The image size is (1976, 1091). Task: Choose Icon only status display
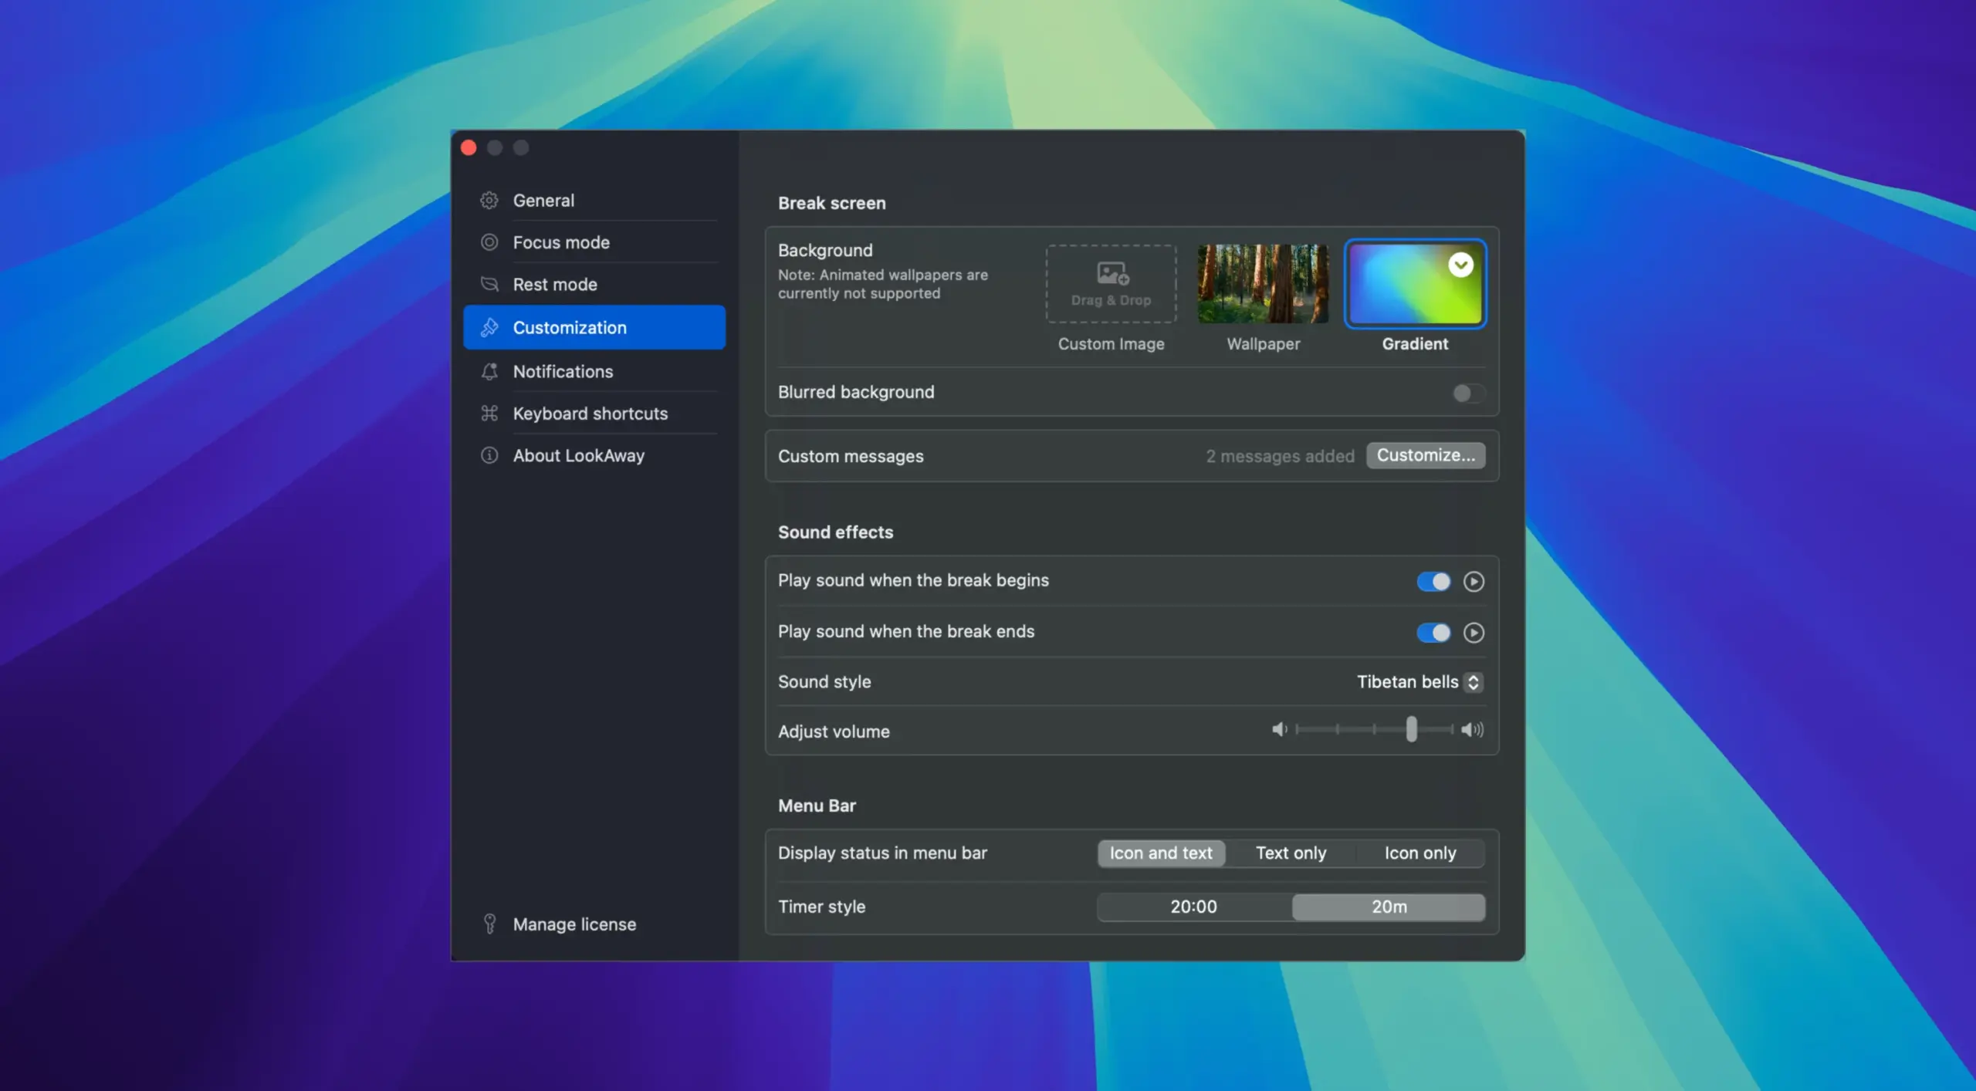pyautogui.click(x=1419, y=853)
